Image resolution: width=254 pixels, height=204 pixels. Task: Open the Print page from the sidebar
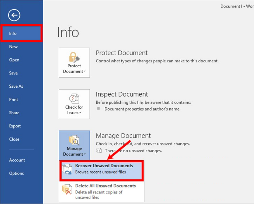13,99
